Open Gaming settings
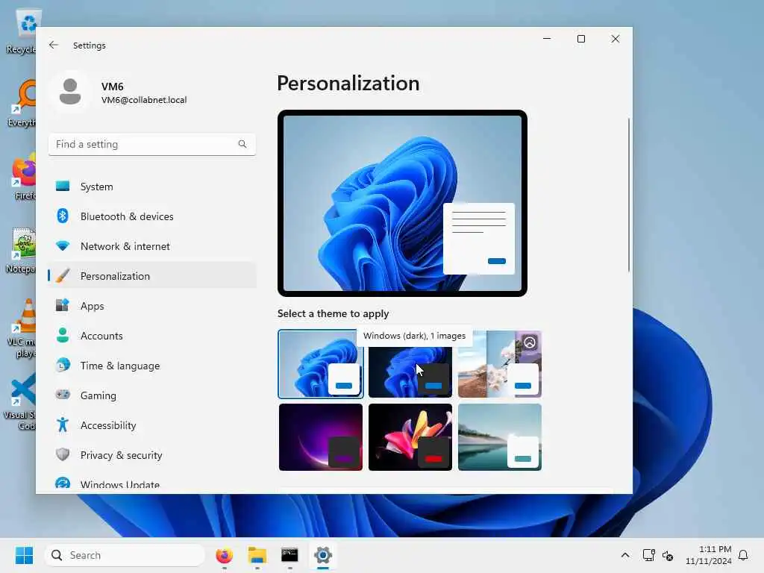This screenshot has height=573, width=764. (152, 395)
